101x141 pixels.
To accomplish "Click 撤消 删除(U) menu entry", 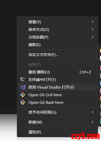I will pos(57,72).
